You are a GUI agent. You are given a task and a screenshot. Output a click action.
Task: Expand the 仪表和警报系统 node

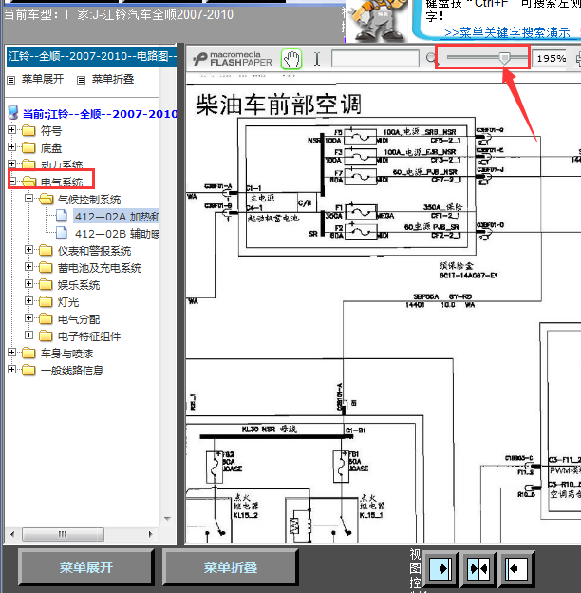coord(28,250)
